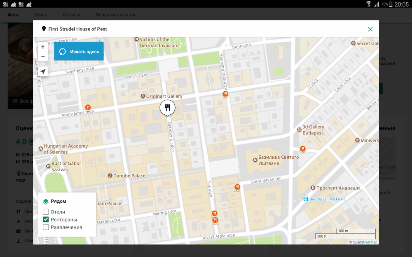412x257 pixels.
Task: Select restaurant marker on Hercegprímás utca
Action: click(x=225, y=94)
